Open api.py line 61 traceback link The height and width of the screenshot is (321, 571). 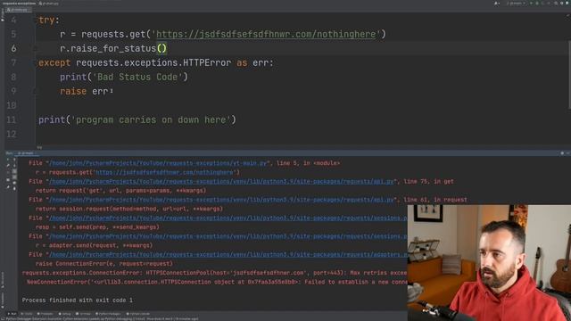[222, 200]
